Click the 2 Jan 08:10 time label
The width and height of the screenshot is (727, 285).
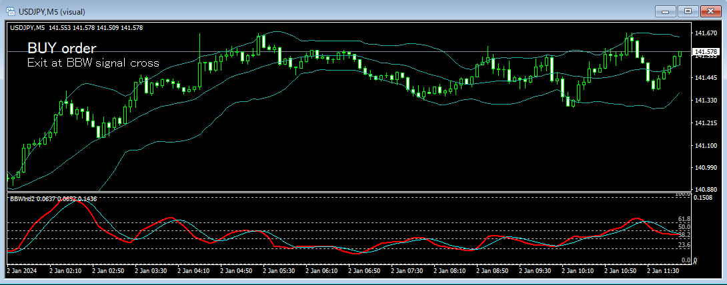coord(450,270)
